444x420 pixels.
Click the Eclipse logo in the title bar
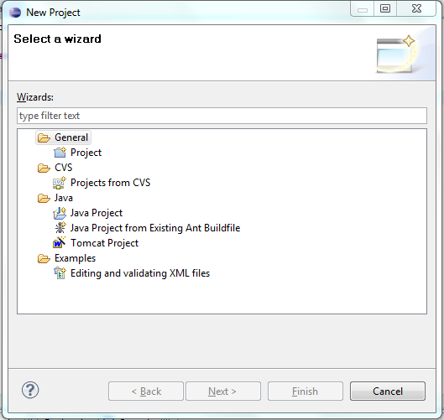tap(15, 13)
